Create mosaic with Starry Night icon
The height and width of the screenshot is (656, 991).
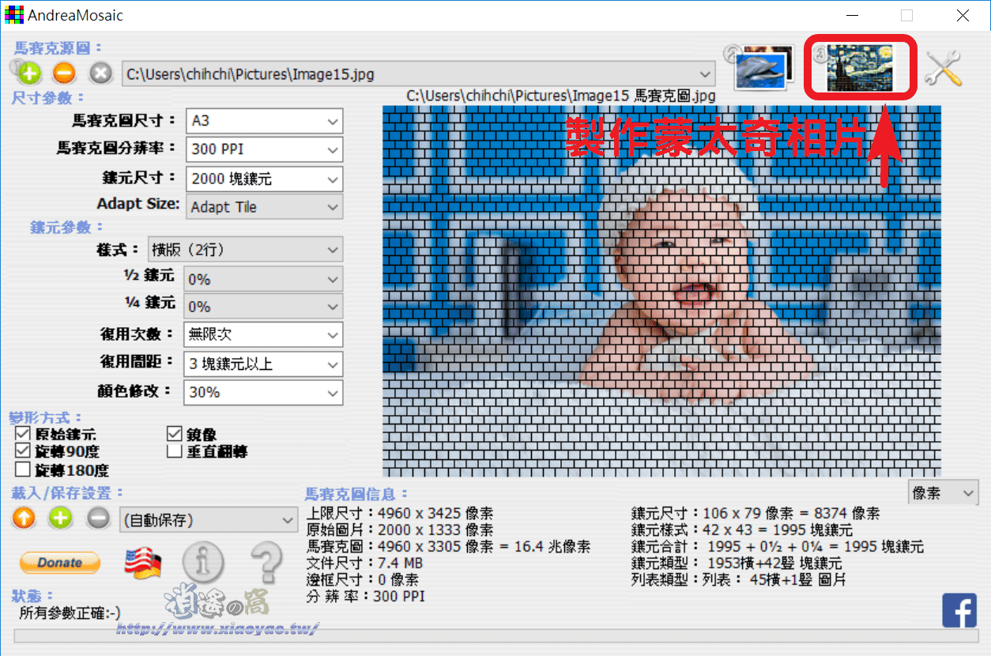click(x=859, y=66)
